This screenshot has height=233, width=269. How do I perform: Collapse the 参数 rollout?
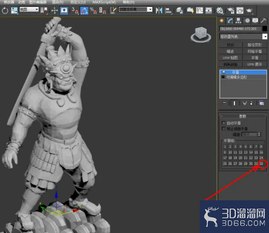(243, 116)
